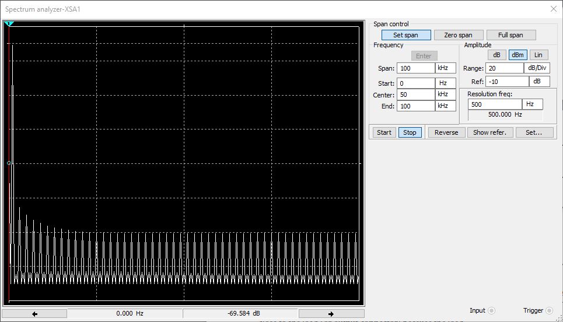Start the spectrum analysis

point(384,132)
